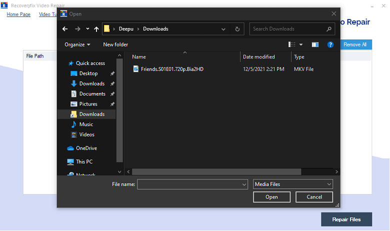Click navigation pane scroll up arrow
Screen dimensions: 390x231
(x=119, y=55)
